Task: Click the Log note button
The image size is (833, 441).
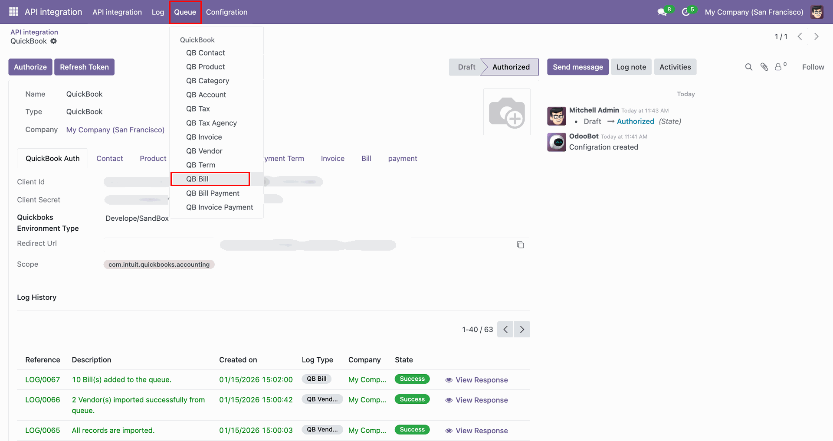Action: coord(631,67)
